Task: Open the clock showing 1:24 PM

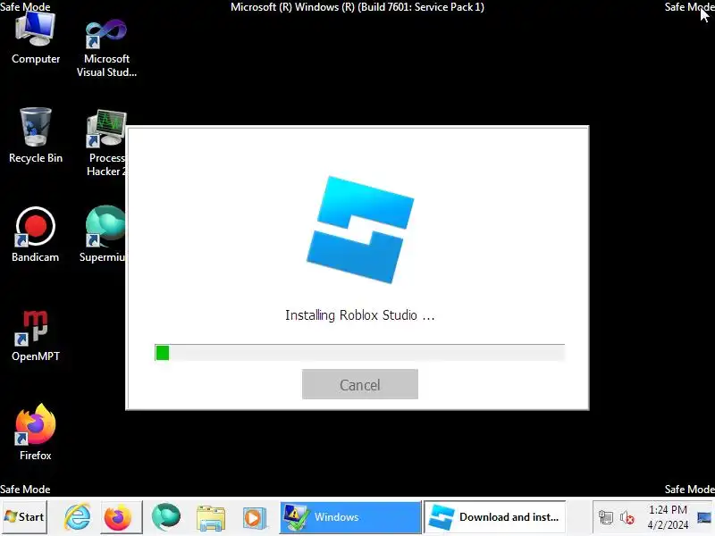Action: [668, 517]
